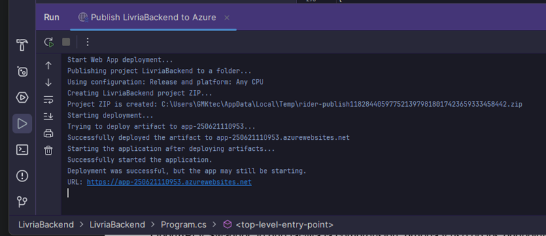The height and width of the screenshot is (236, 546).
Task: Open the Git tool window
Action: (22, 202)
